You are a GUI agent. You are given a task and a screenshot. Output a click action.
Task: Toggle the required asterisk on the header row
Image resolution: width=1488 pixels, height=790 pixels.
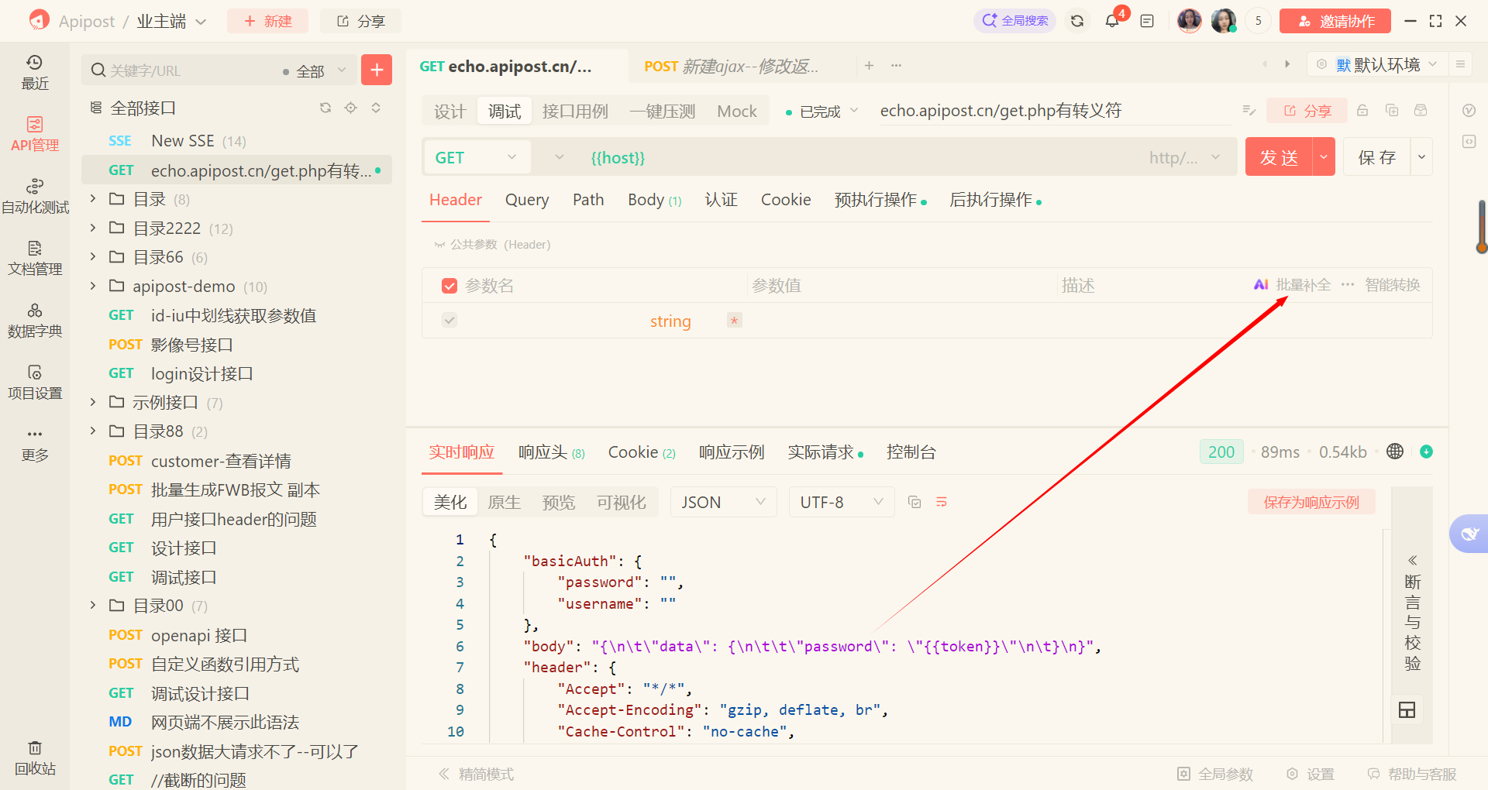(735, 320)
